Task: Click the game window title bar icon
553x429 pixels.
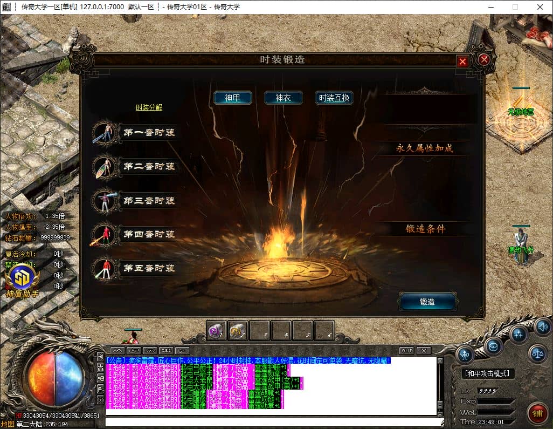Action: pos(6,6)
